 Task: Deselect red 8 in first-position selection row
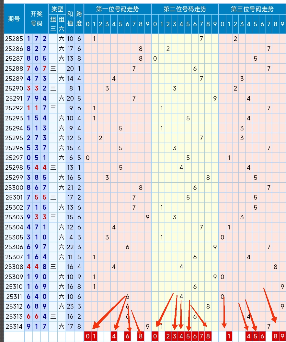coord(141,336)
